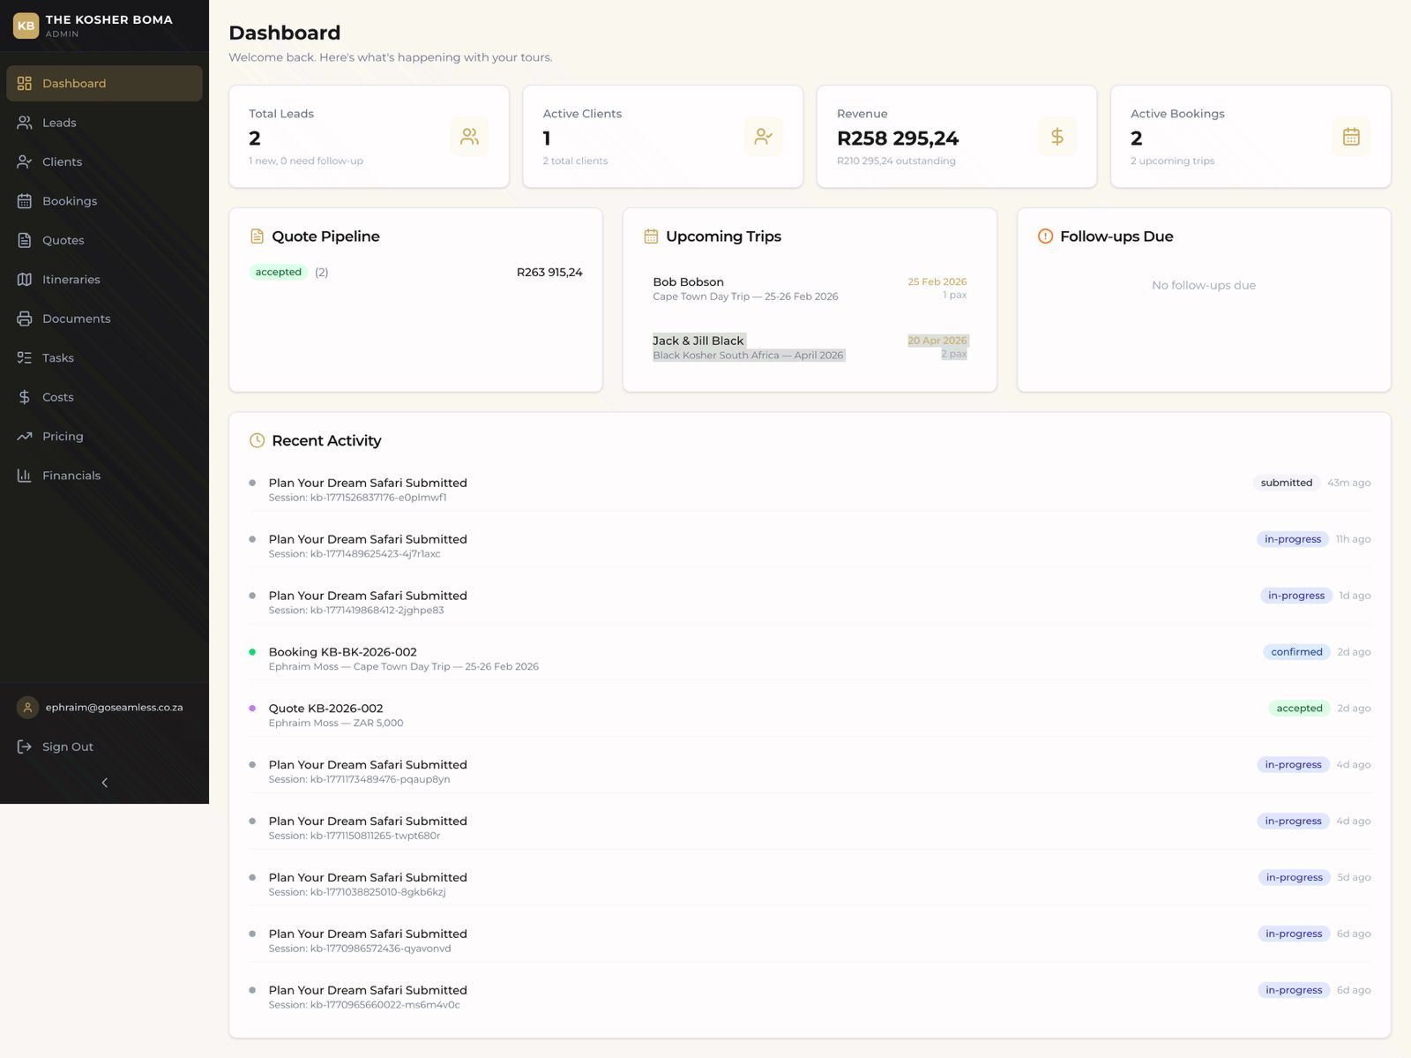Image resolution: width=1411 pixels, height=1058 pixels.
Task: Open the Bookings section via calendar icon
Action: [x=24, y=201]
